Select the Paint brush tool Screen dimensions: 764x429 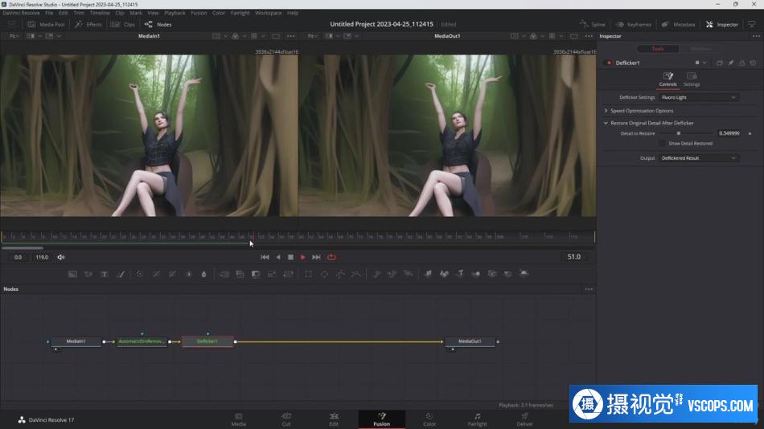[121, 274]
